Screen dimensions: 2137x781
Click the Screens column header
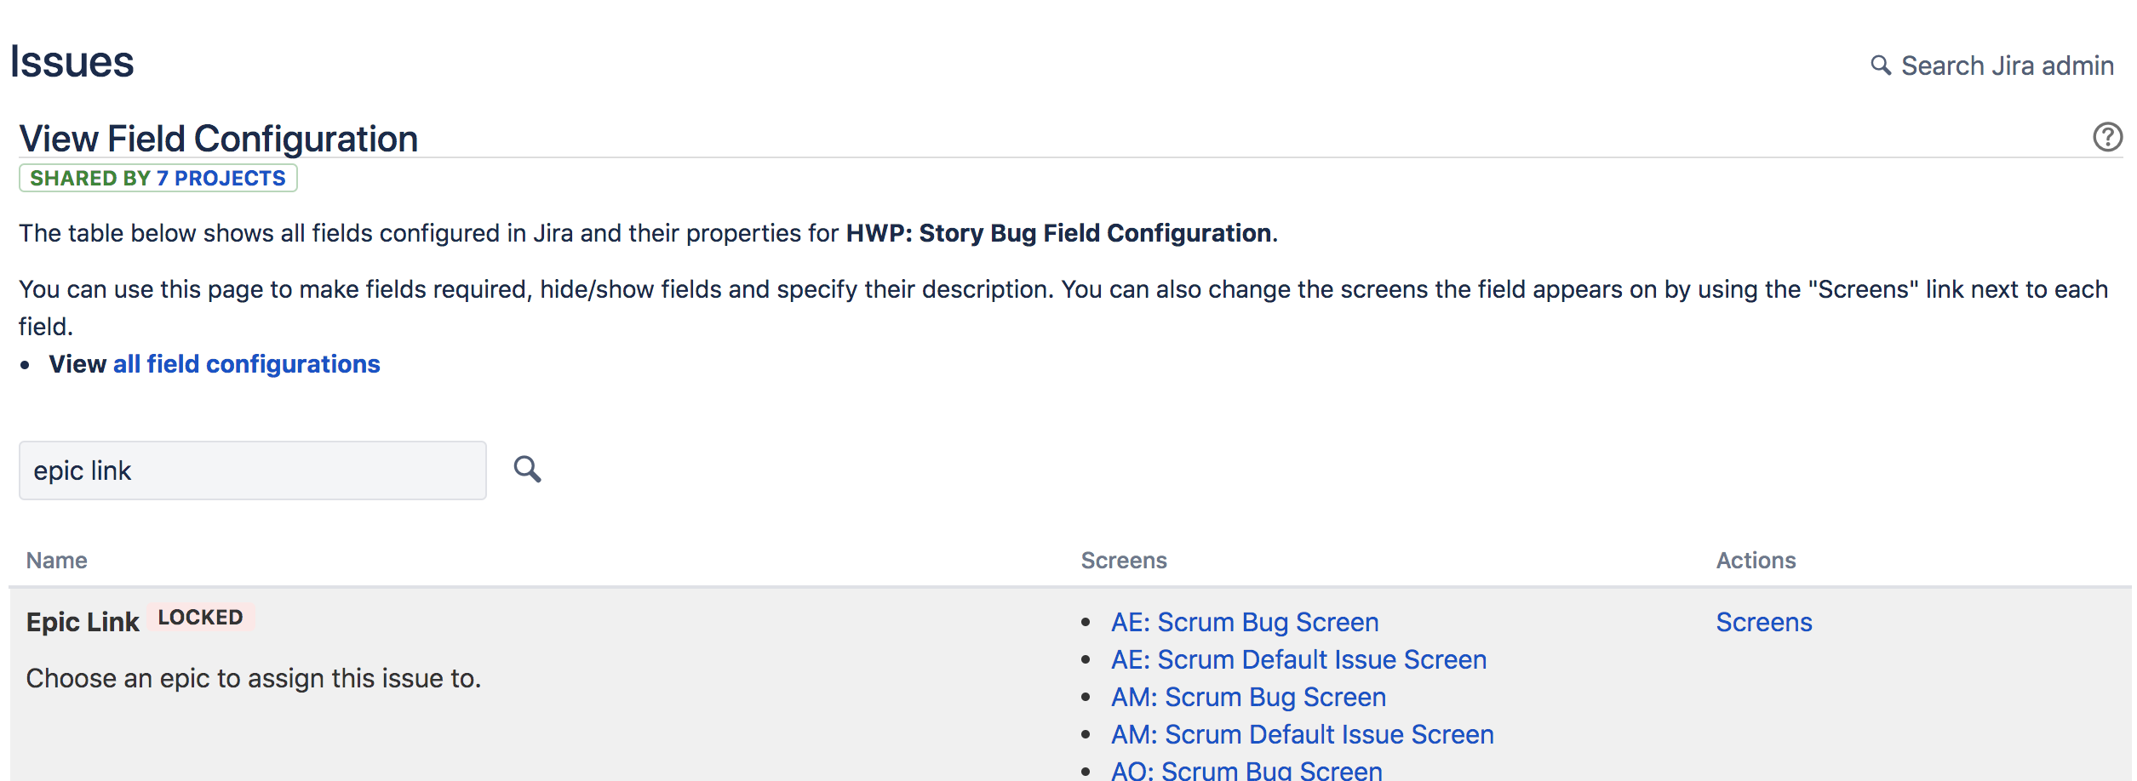coord(1124,561)
